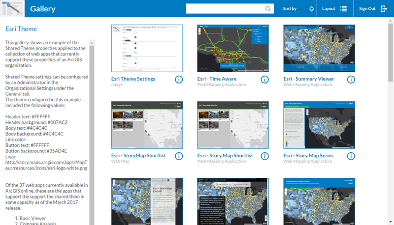
Task: Show info for Esri - Summary Viewer
Action: [351, 80]
